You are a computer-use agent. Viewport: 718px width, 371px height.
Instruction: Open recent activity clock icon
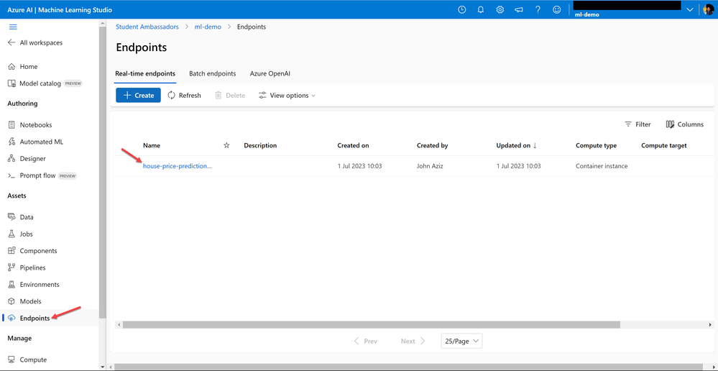click(x=462, y=9)
